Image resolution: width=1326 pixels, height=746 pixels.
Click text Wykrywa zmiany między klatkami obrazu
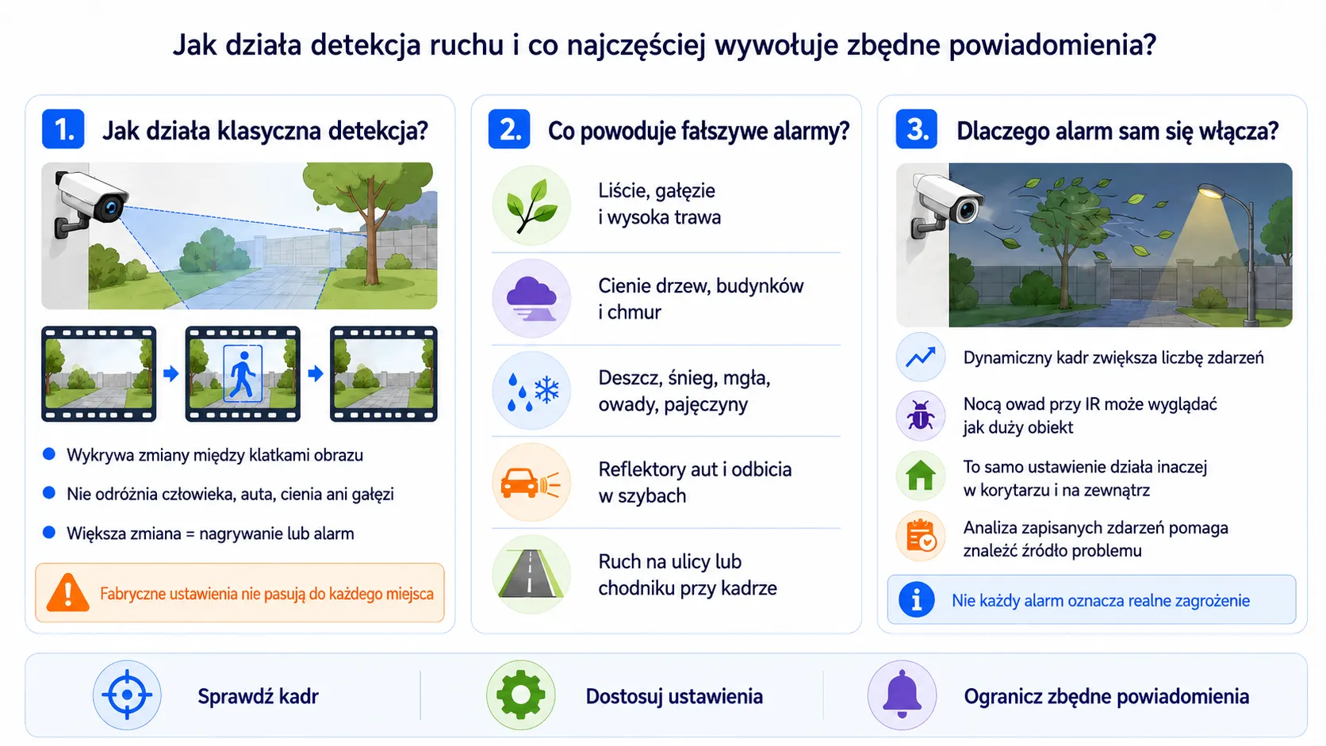(215, 455)
